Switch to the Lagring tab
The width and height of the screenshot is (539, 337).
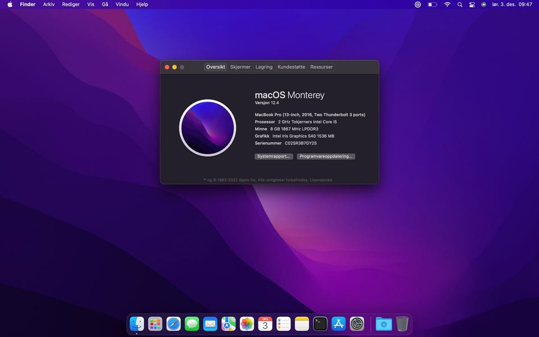click(x=264, y=67)
